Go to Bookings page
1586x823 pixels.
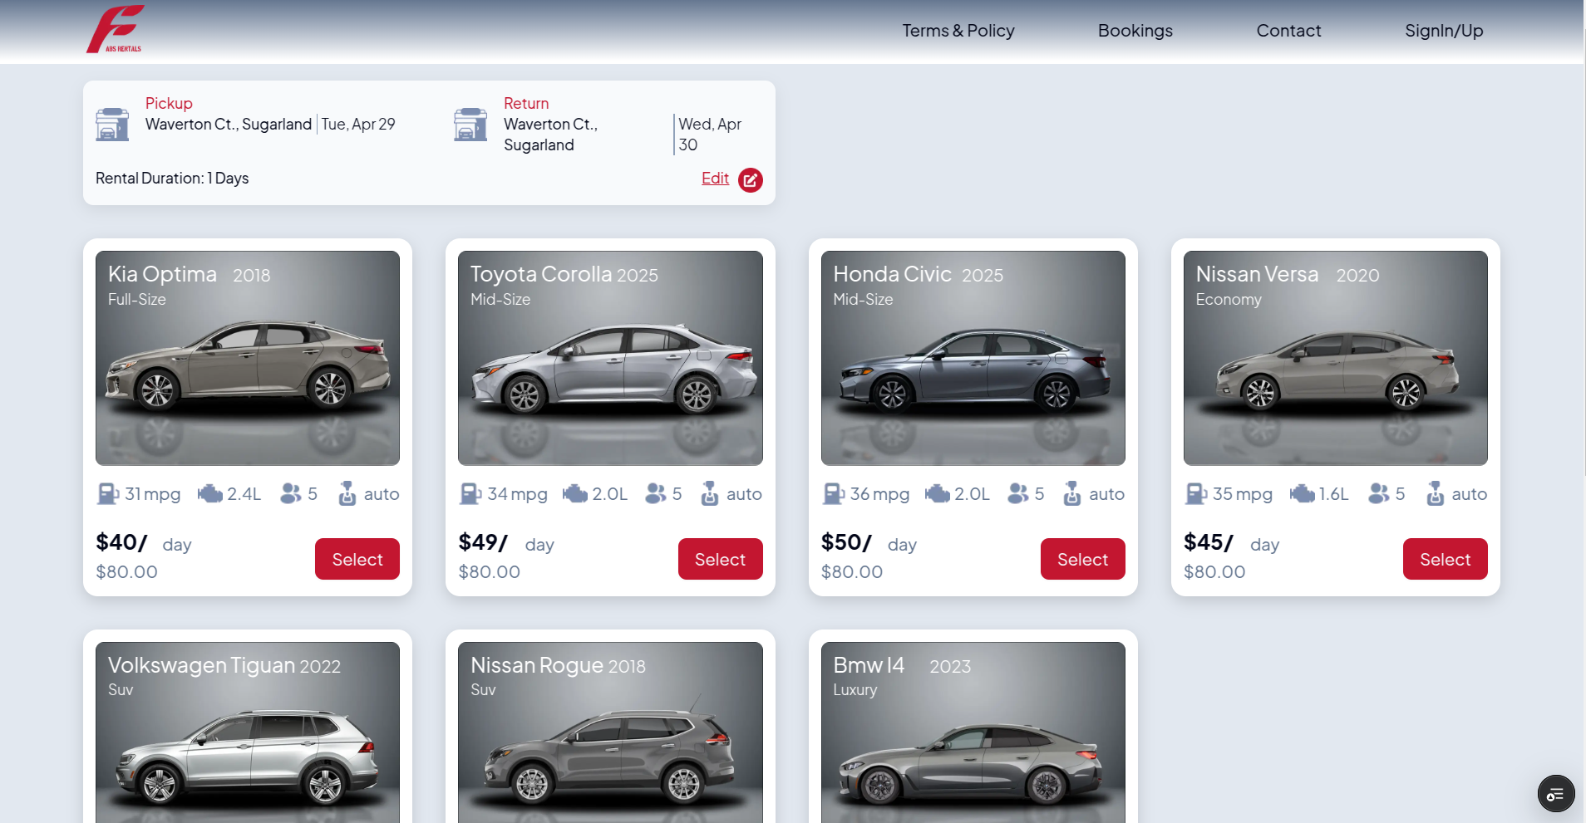(1135, 31)
